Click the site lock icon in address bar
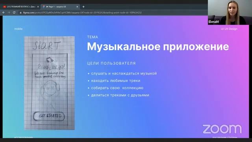252x142 pixels. tap(20, 12)
